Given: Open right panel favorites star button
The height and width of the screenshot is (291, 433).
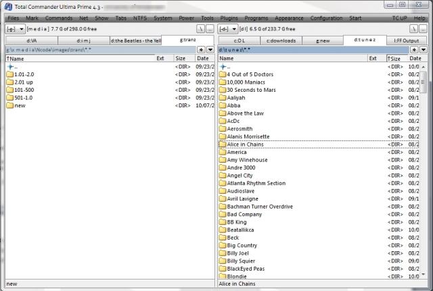Looking at the screenshot, I should click(x=414, y=49).
